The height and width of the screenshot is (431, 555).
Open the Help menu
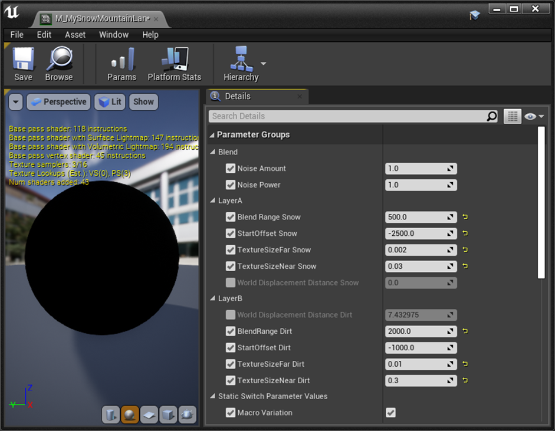[x=150, y=35]
